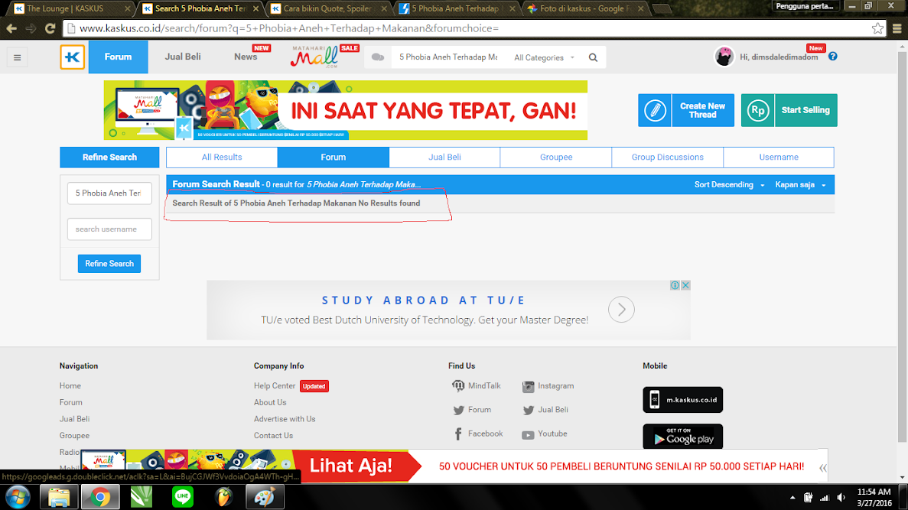This screenshot has height=510, width=908.
Task: Click the Refine Search button
Action: coord(109,263)
